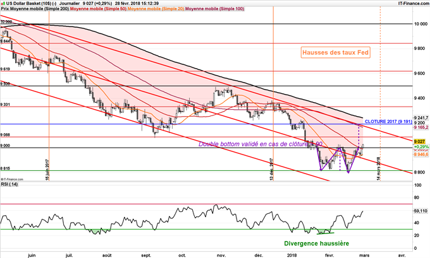Click the 9 000 level label
Viewport: 430px width, 258px height.
click(x=5, y=146)
